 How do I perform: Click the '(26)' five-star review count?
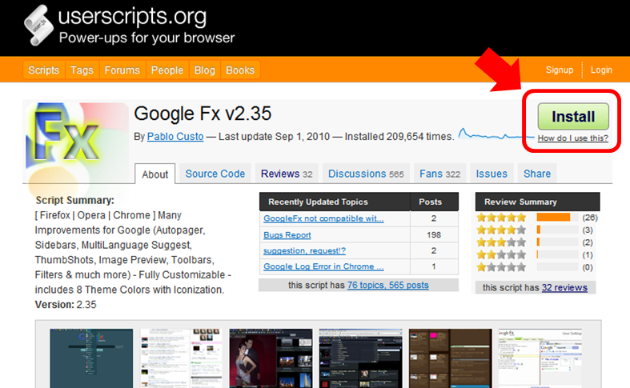[x=590, y=218]
